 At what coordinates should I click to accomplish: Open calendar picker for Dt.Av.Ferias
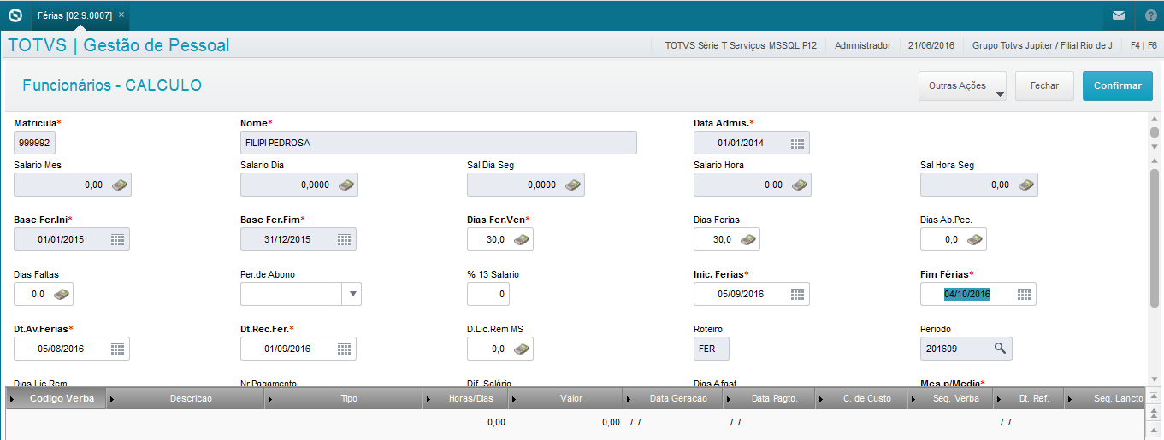(118, 349)
